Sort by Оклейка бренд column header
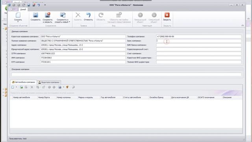Screen dimensions: 252x142 coord(159,97)
